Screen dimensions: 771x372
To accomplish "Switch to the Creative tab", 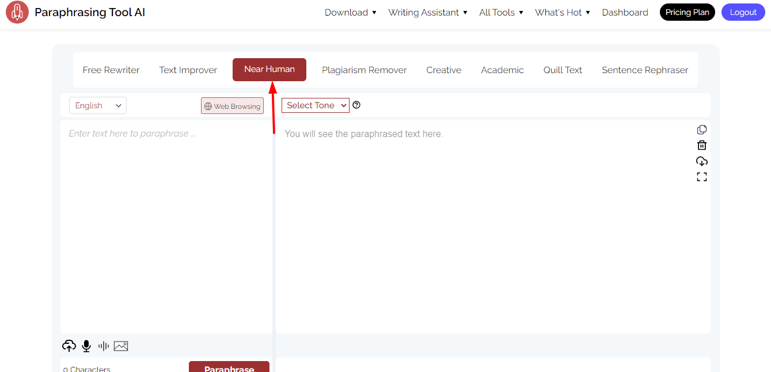I will tap(444, 70).
